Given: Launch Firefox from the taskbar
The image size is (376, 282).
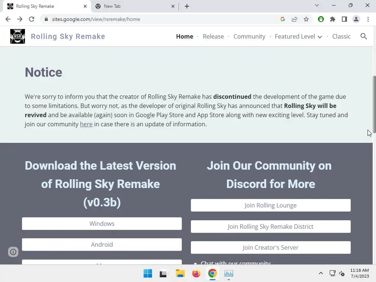Looking at the screenshot, I should (x=196, y=273).
